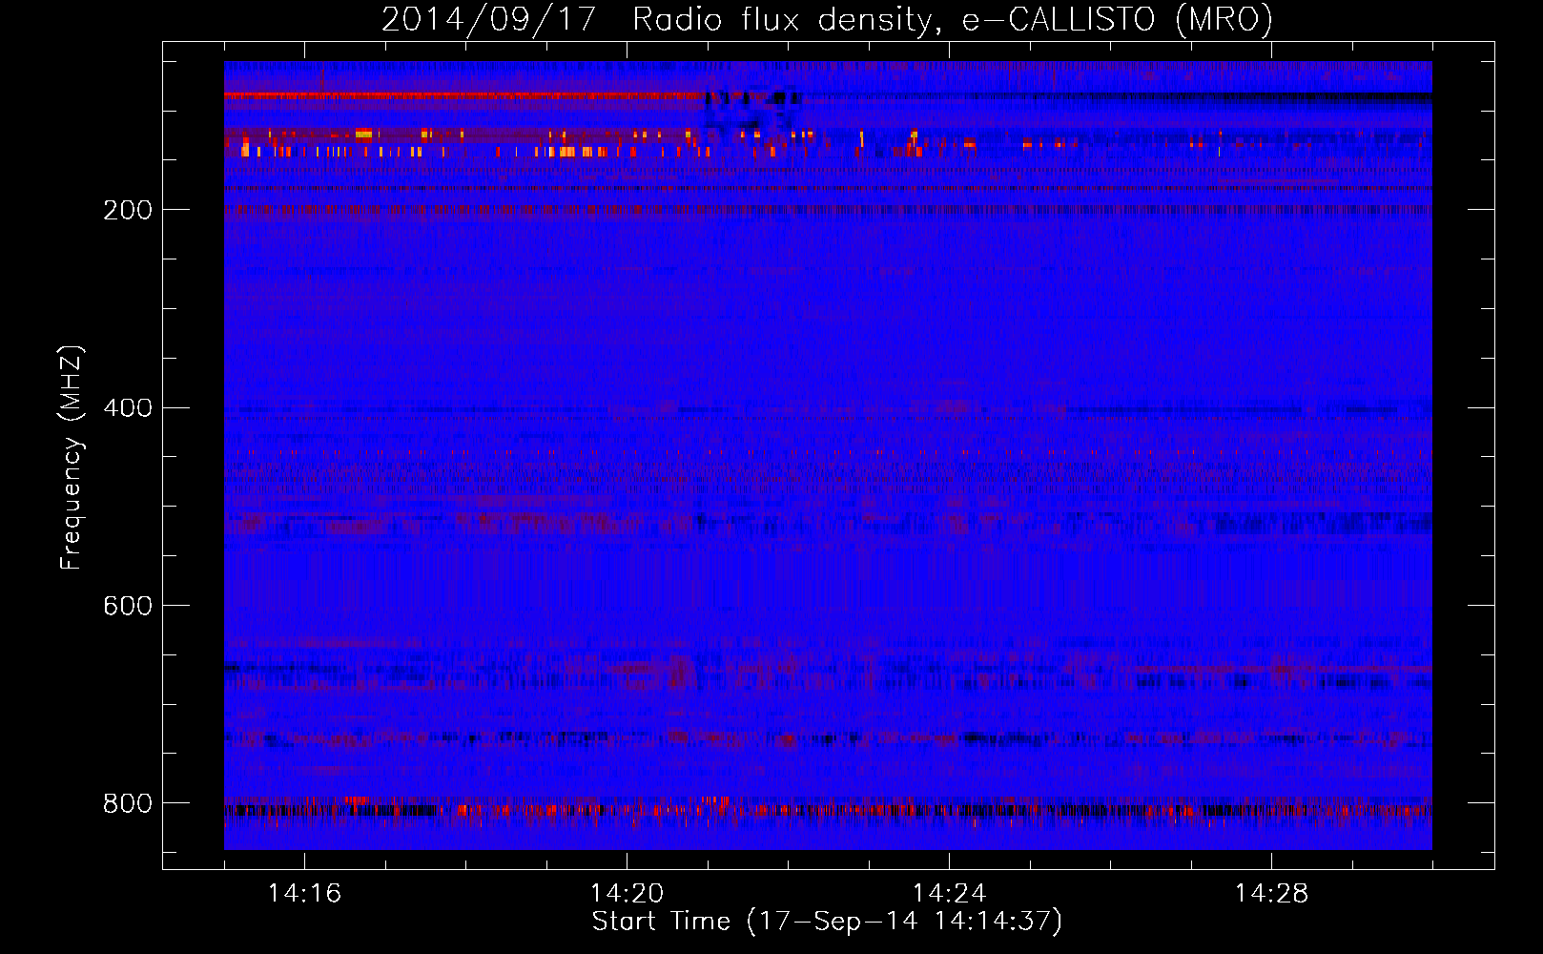Image resolution: width=1543 pixels, height=954 pixels.
Task: Click the 14:20 time axis label
Action: point(627,894)
